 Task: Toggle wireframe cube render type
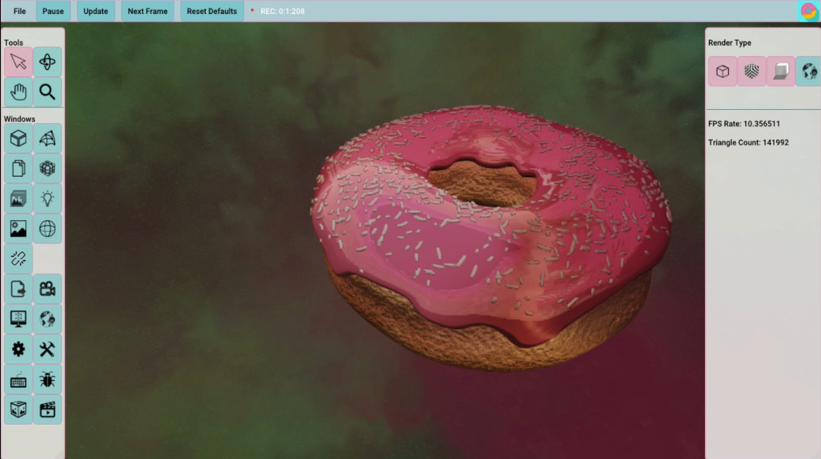[x=723, y=71]
